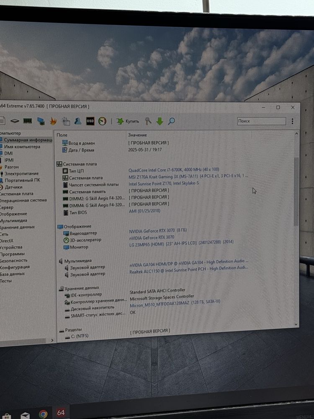This screenshot has height=419, width=314.
Task: Select Портативный ПК in the left tree
Action: click(23, 180)
